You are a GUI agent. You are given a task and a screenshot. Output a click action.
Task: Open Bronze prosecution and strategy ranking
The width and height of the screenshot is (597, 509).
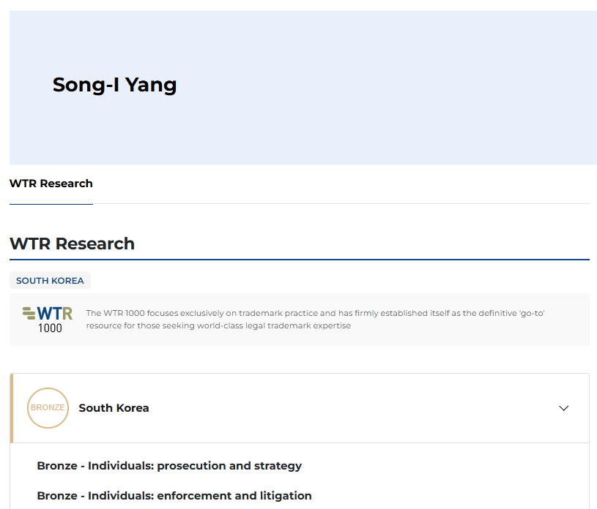pos(169,466)
